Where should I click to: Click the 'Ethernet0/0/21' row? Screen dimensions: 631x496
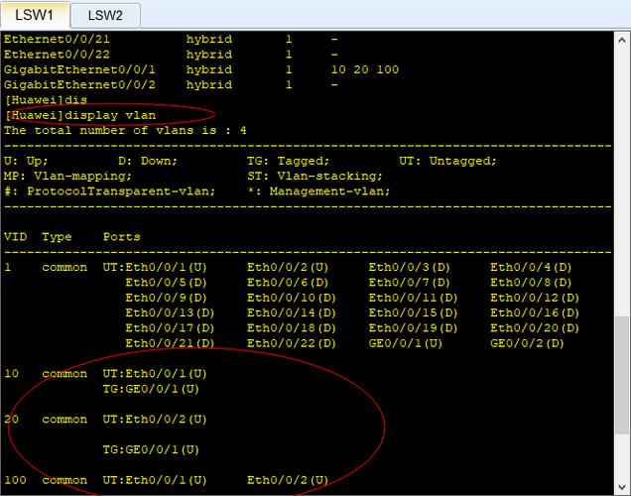171,39
